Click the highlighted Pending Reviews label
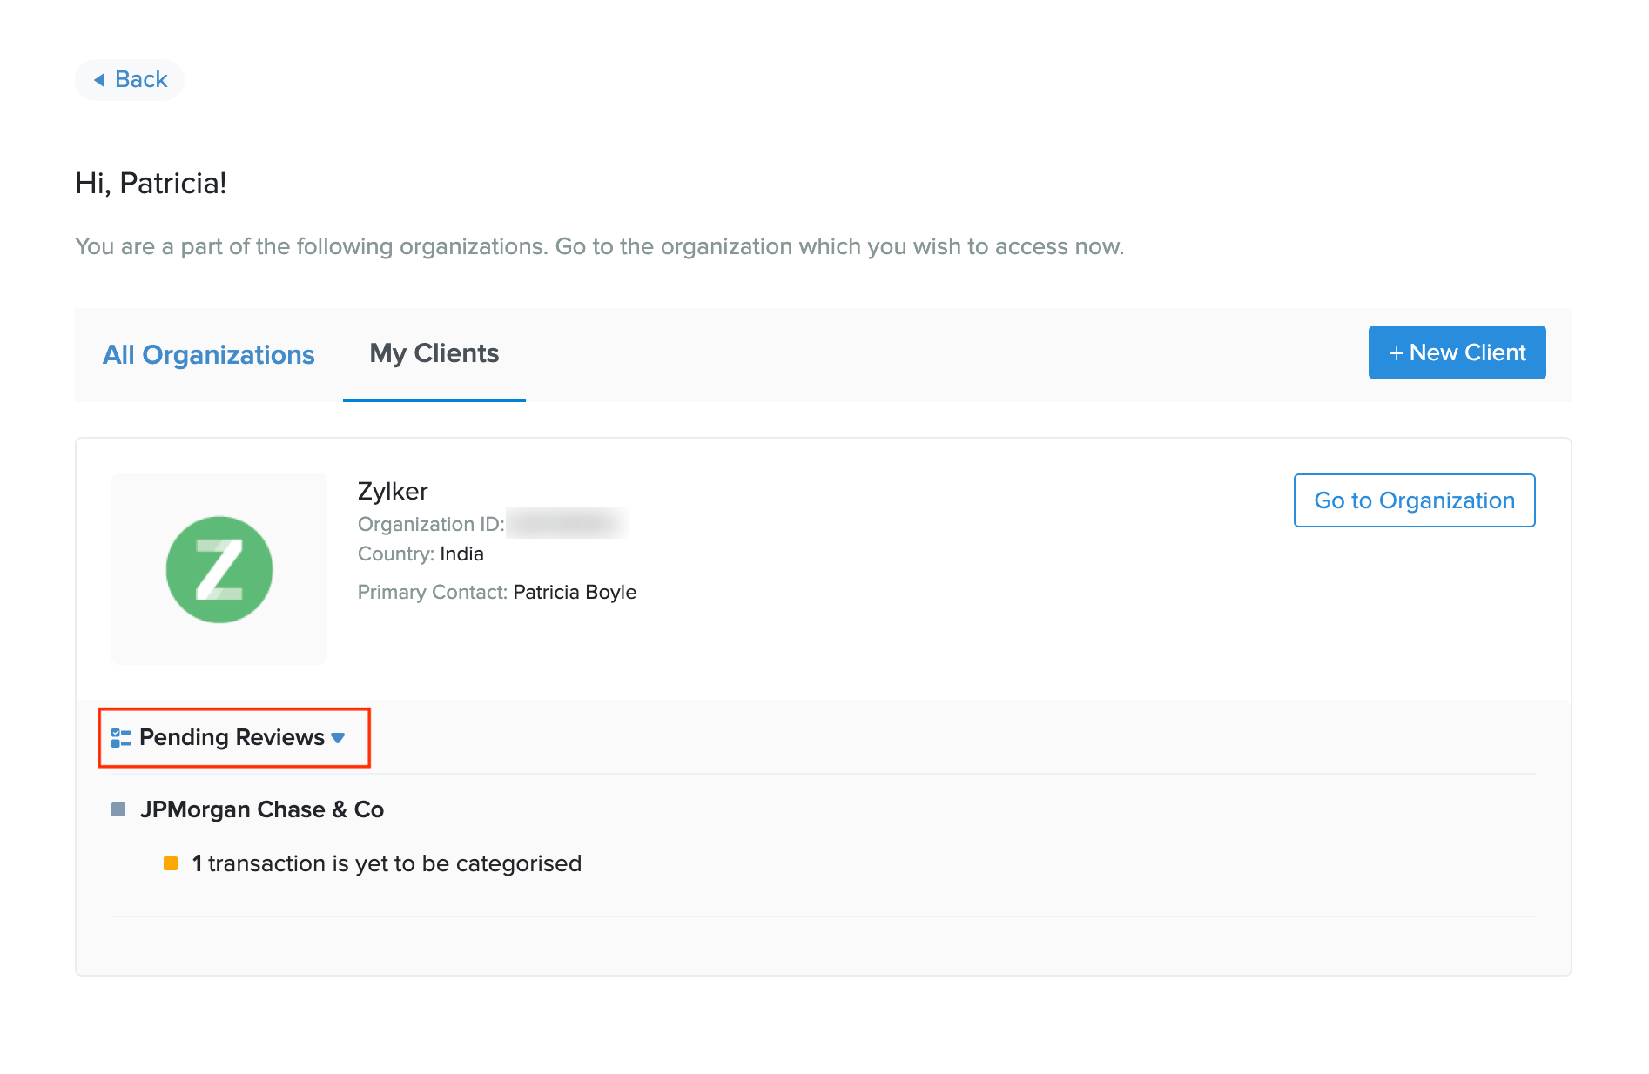The height and width of the screenshot is (1074, 1649). pos(231,736)
